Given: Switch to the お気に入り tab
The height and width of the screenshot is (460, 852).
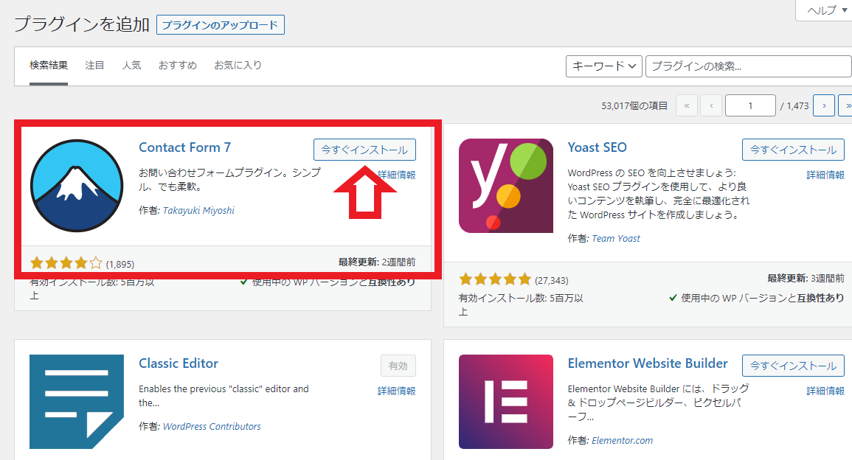Looking at the screenshot, I should click(x=238, y=65).
